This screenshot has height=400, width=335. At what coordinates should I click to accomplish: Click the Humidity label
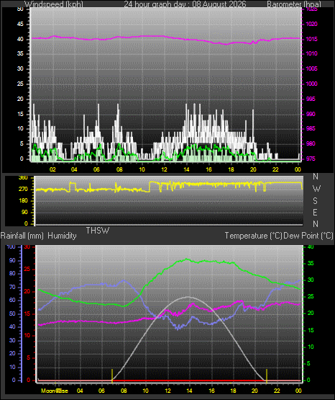pyautogui.click(x=62, y=236)
